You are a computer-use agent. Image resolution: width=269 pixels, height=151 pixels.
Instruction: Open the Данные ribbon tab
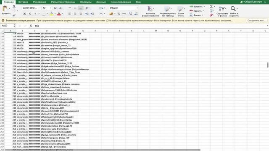tap(101, 2)
